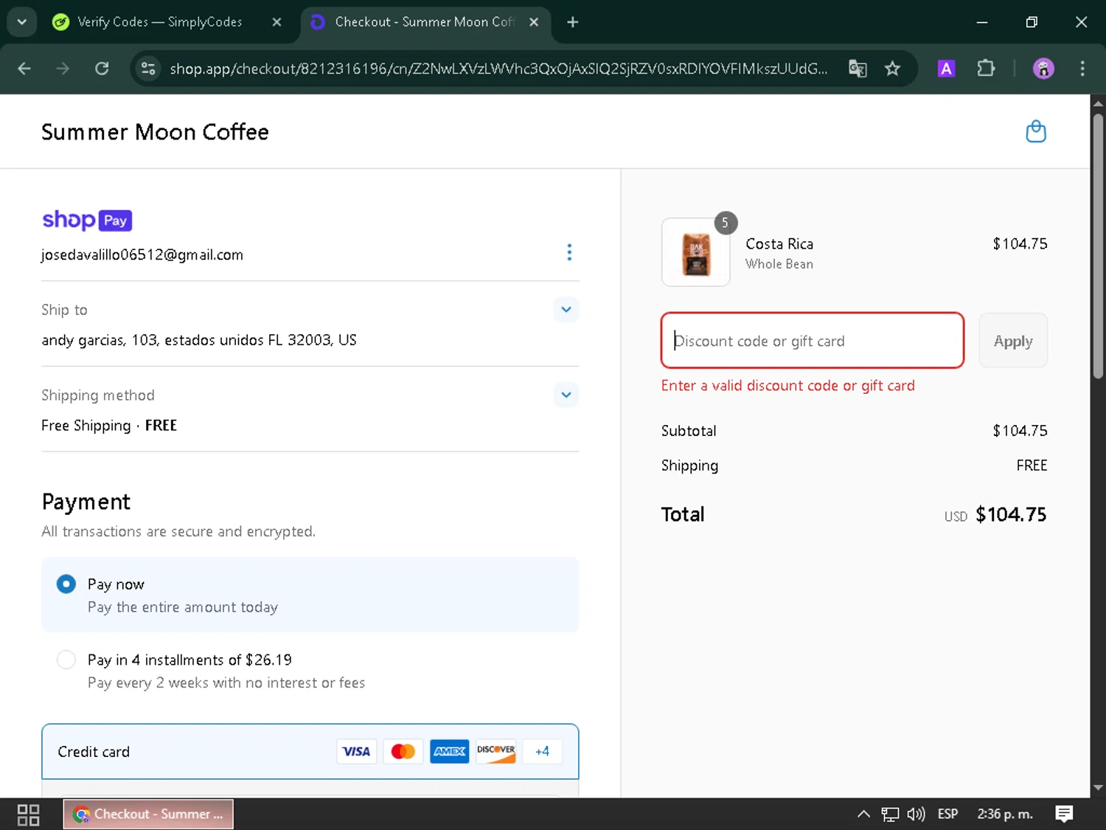The height and width of the screenshot is (830, 1106).
Task: Translate this page icon
Action: tap(858, 69)
